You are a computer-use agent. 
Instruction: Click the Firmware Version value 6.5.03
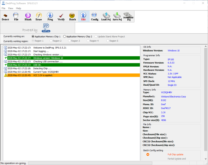(171, 63)
